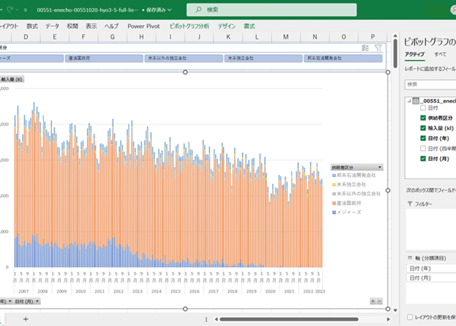Open the Power Pivot ribbon tab
The width and height of the screenshot is (456, 326).
(144, 26)
